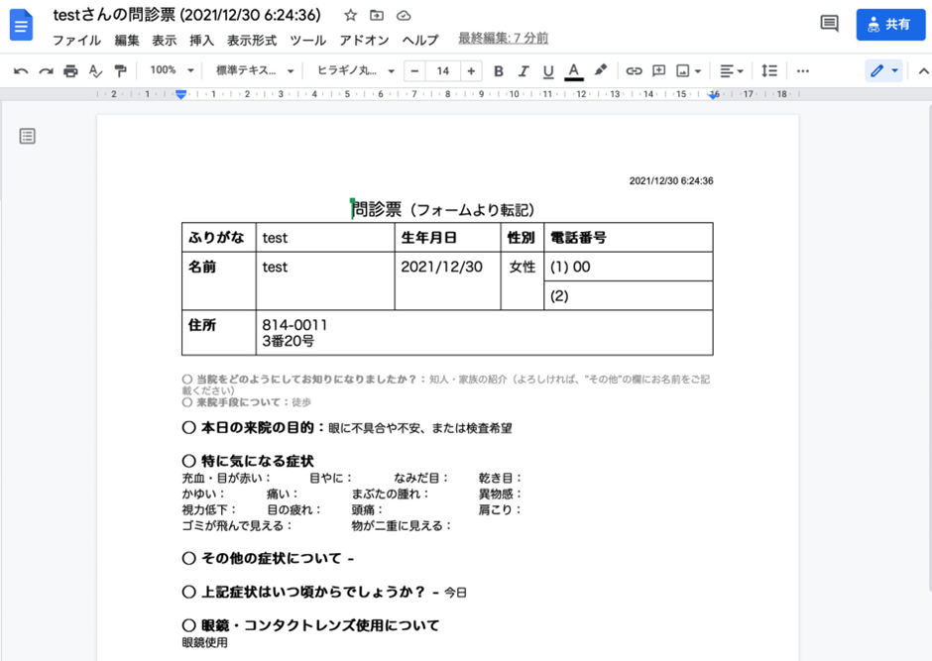The height and width of the screenshot is (661, 932).
Task: Increase font size with plus
Action: click(x=471, y=71)
